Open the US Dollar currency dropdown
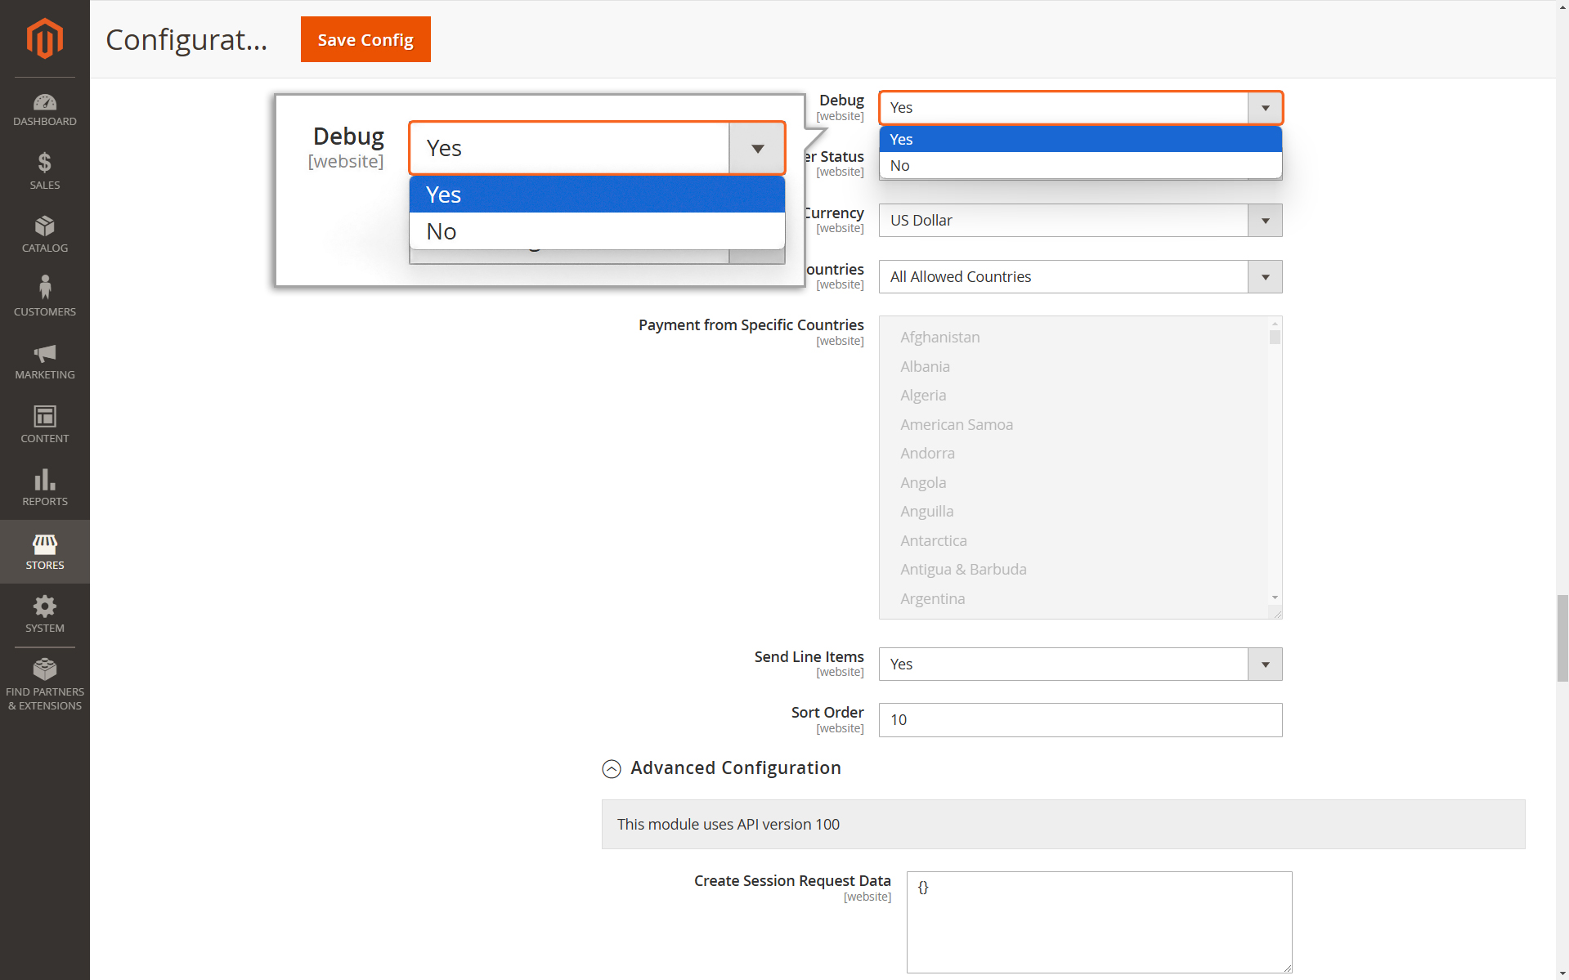The width and height of the screenshot is (1569, 980). pos(1080,221)
